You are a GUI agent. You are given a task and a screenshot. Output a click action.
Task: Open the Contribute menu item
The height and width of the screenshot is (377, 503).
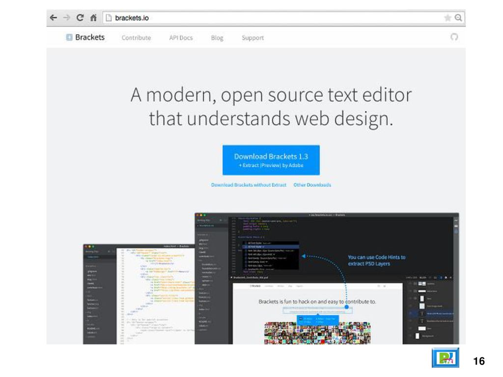click(x=136, y=38)
